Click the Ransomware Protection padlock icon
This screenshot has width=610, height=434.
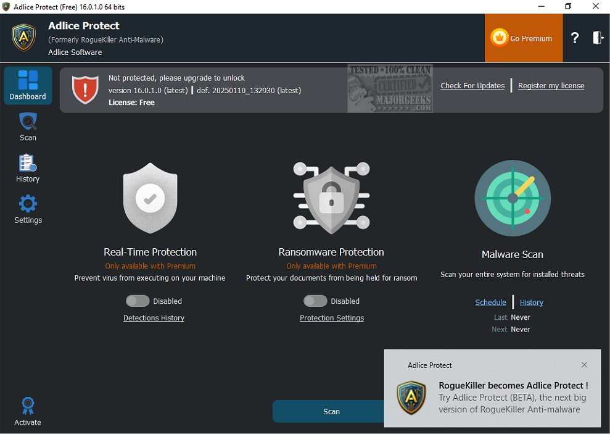coord(331,198)
